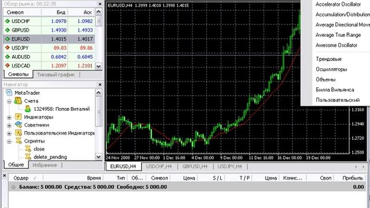Image resolution: width=370 pixels, height=208 pixels.
Task: Click the Баланс: 5 000.00 summary row
Action: pyautogui.click(x=187, y=187)
